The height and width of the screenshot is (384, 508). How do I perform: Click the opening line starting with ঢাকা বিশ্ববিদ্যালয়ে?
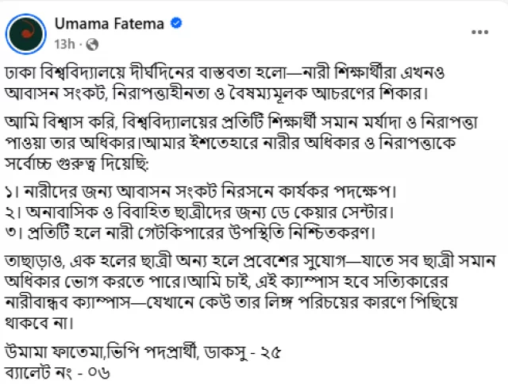(x=225, y=73)
